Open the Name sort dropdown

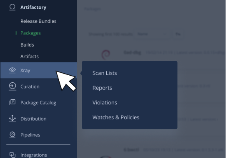click(x=152, y=34)
